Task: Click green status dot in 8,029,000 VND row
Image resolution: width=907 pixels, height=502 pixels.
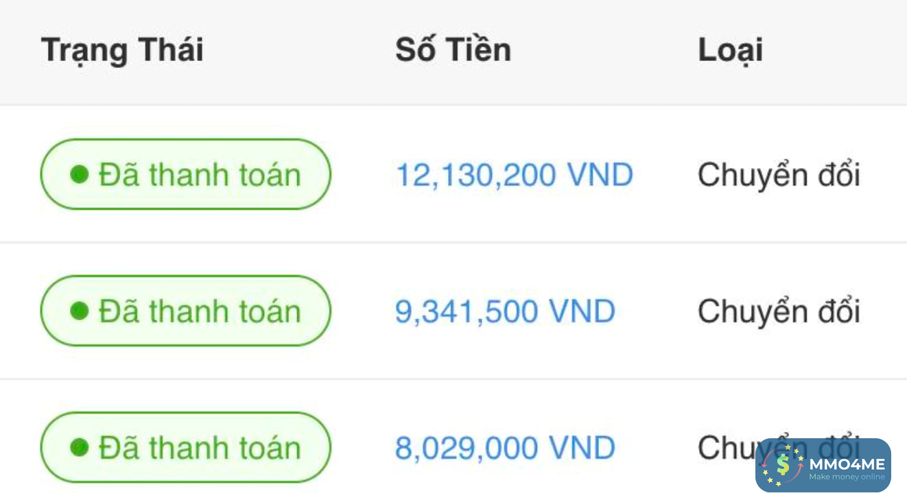Action: point(80,447)
